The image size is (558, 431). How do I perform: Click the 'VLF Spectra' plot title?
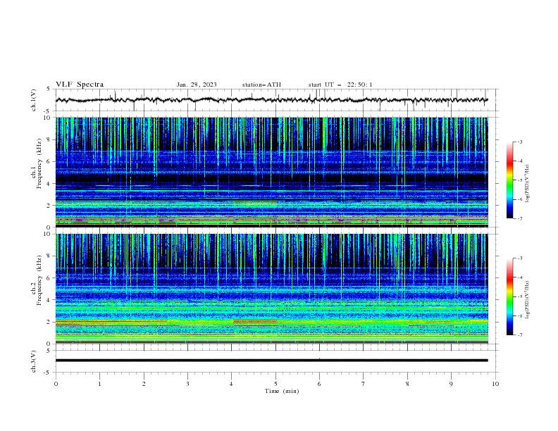[x=80, y=85]
